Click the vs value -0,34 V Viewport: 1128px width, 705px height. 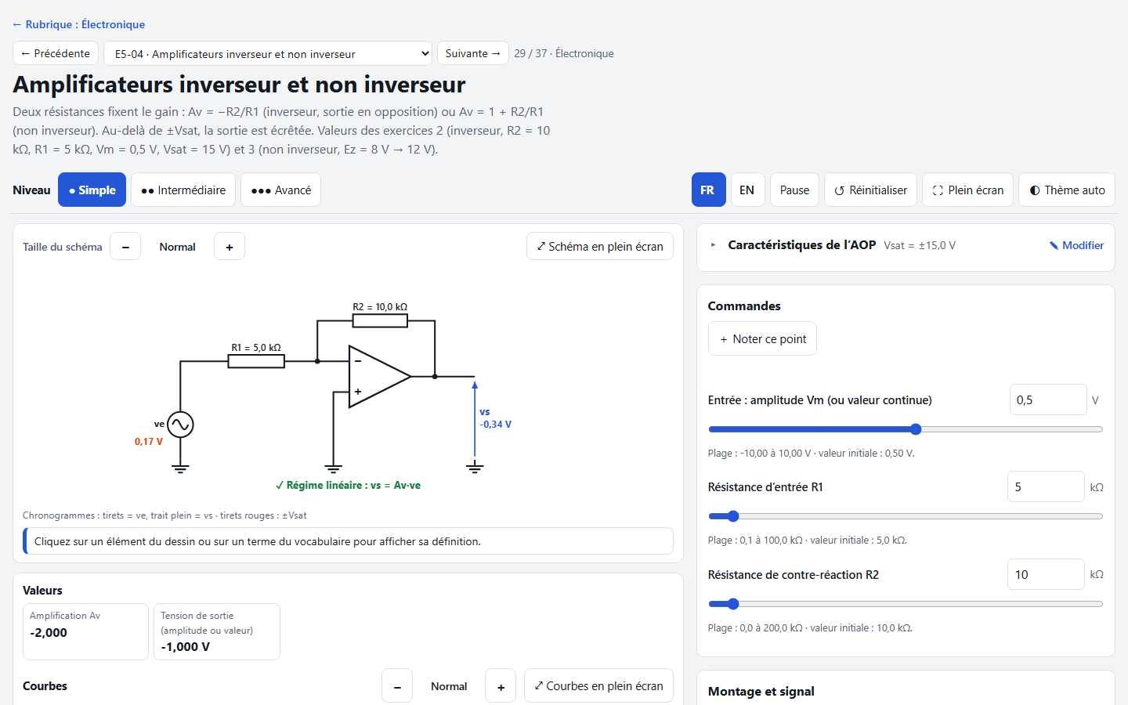(x=496, y=425)
